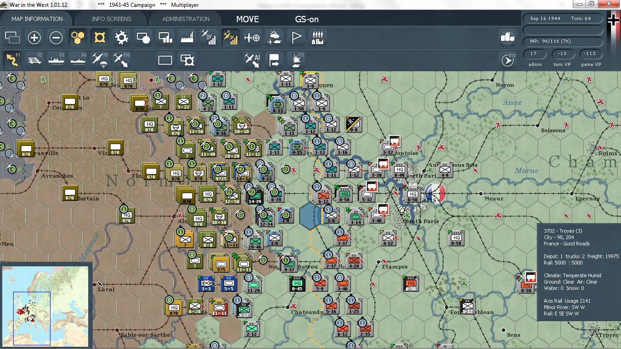Click the people over city icon
Screen dimensions: 621x349
tap(318, 38)
